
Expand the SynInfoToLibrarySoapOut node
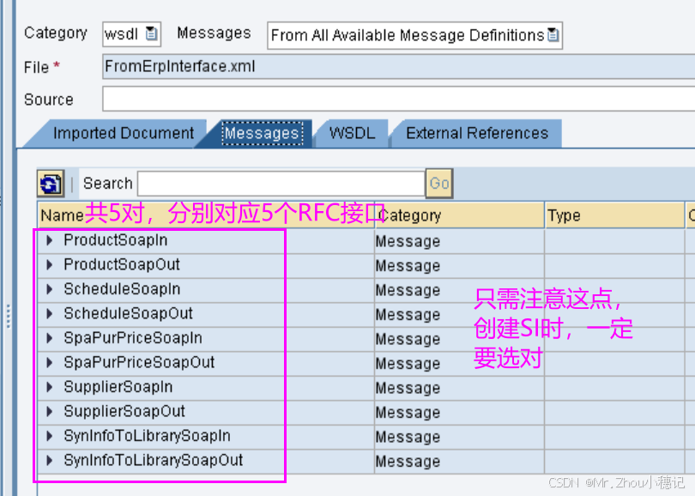point(49,461)
